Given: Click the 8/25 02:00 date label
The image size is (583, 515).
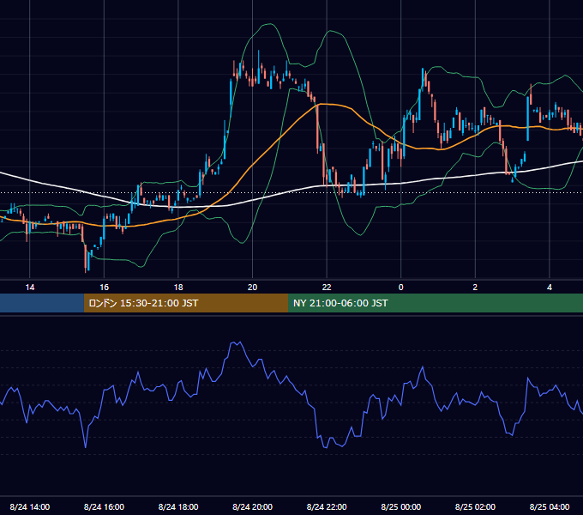Looking at the screenshot, I should [475, 506].
